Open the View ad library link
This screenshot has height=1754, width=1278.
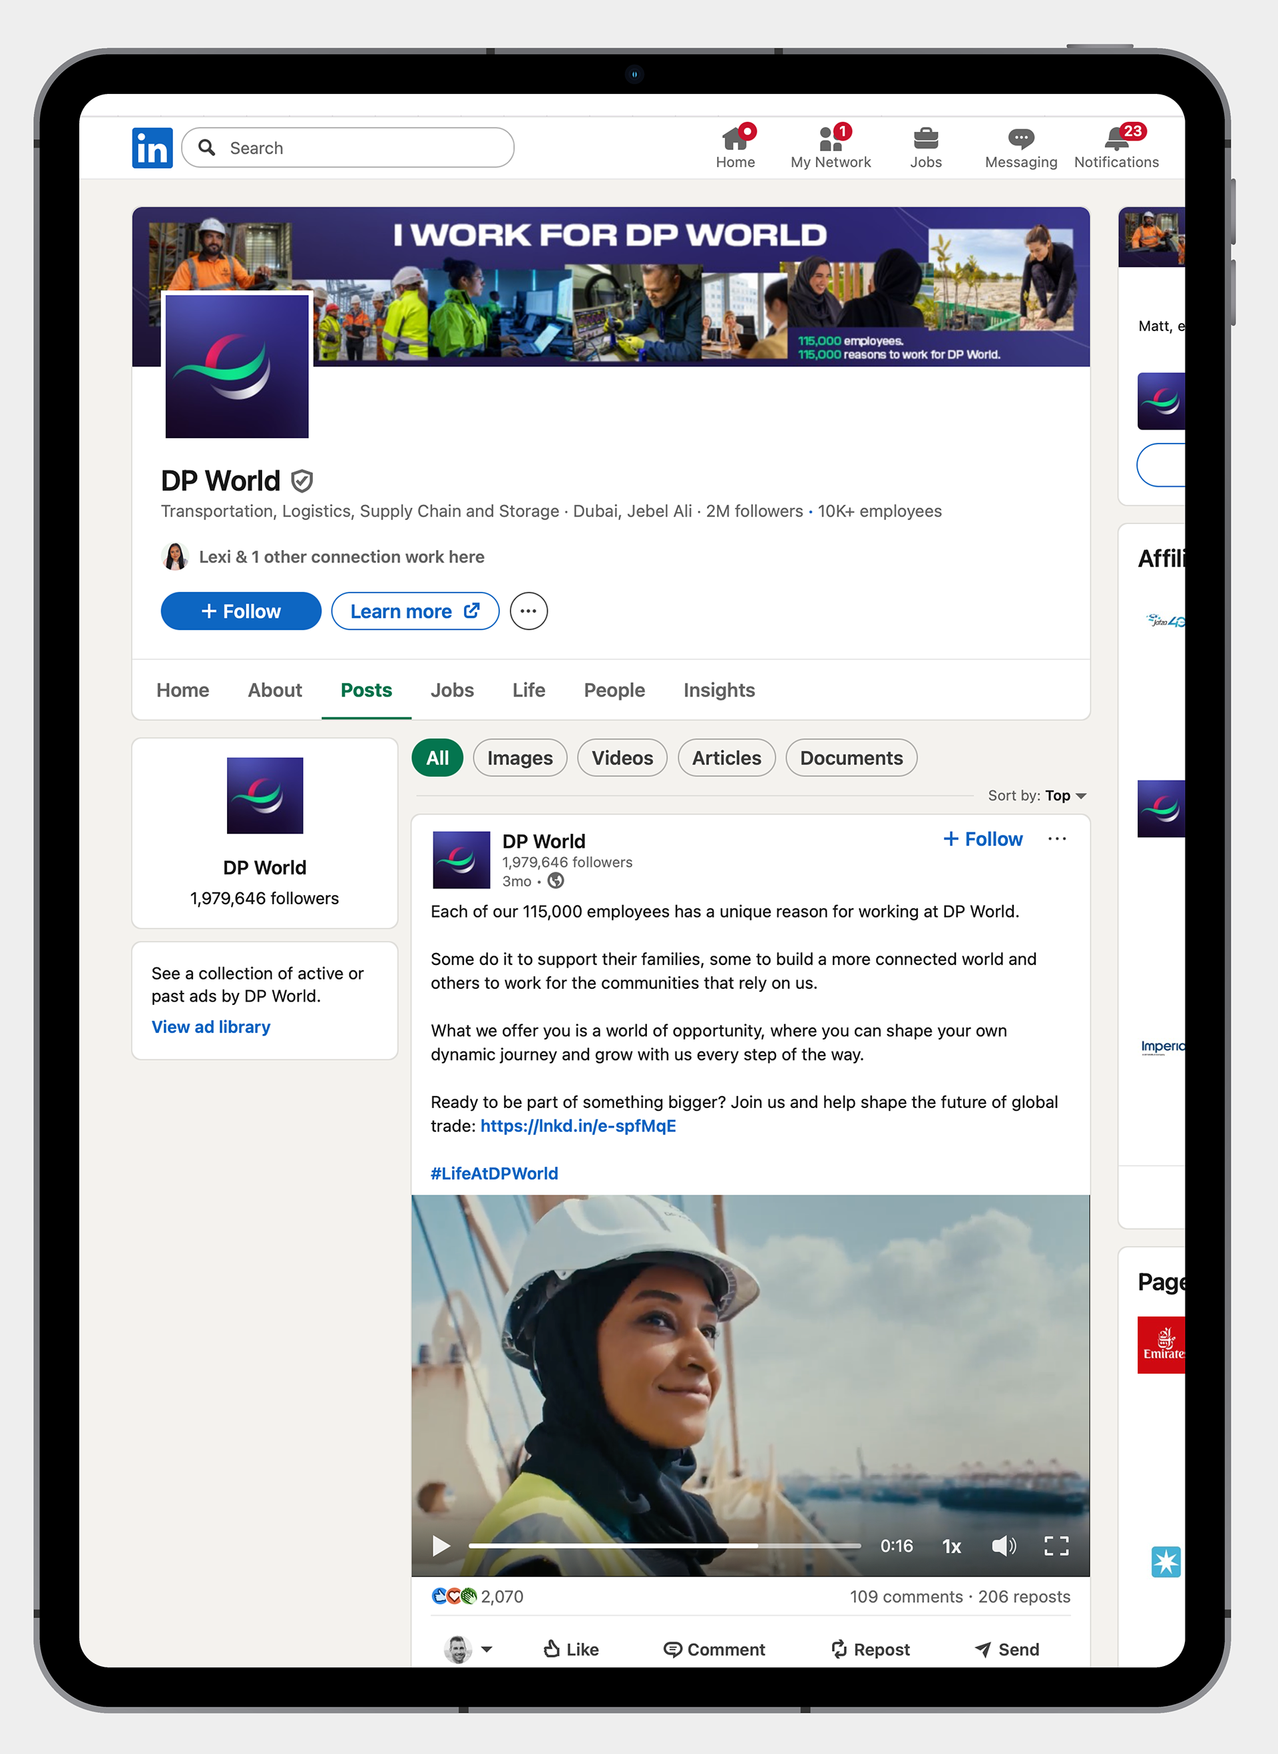coord(210,1027)
